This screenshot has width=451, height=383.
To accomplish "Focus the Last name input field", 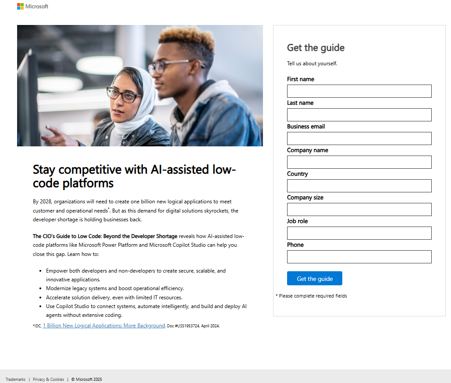I will (359, 115).
